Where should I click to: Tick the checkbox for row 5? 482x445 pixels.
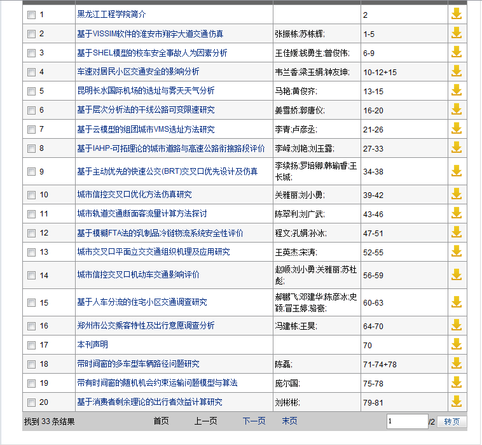pyautogui.click(x=31, y=91)
